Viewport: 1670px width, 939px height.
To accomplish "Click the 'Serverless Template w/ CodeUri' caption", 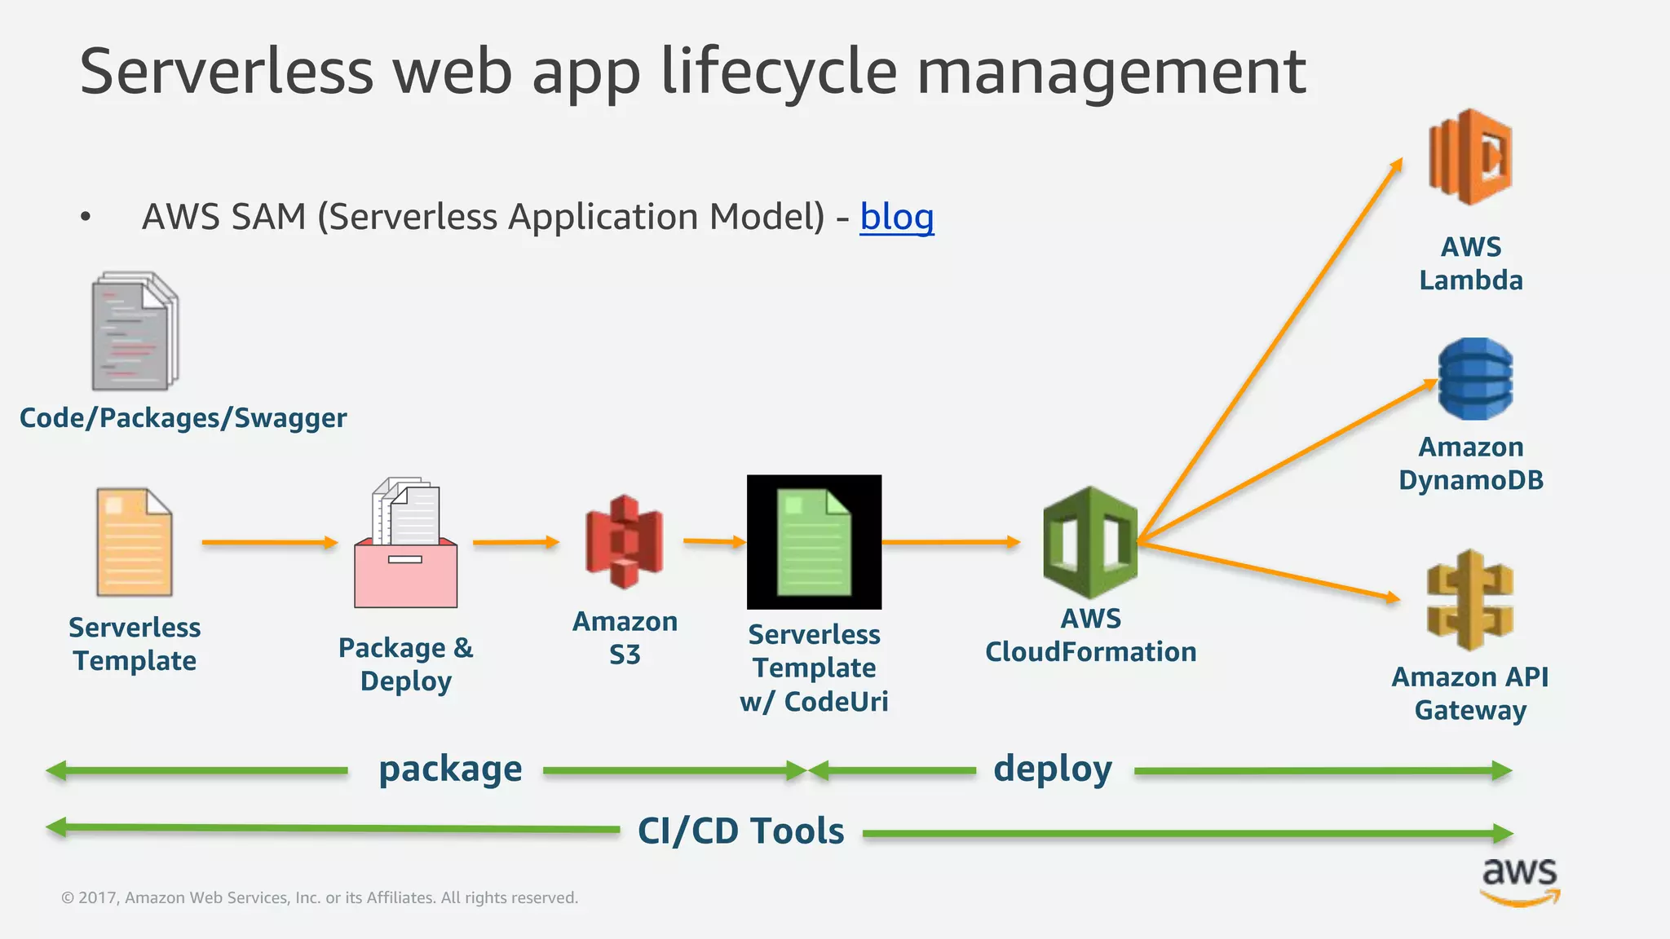I will [814, 668].
